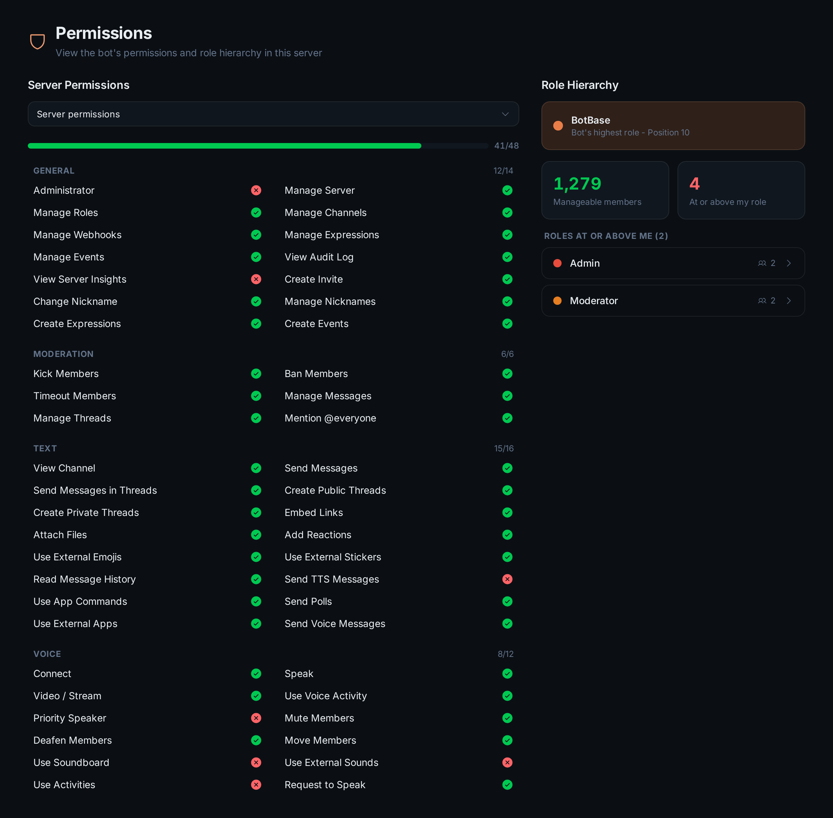Image resolution: width=833 pixels, height=818 pixels.
Task: Click the red X beside View Server Insights
Action: (256, 279)
